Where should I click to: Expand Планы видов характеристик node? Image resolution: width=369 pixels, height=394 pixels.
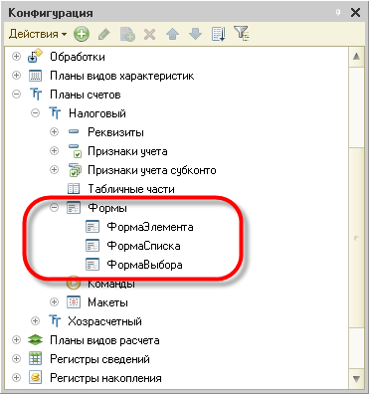tap(16, 76)
